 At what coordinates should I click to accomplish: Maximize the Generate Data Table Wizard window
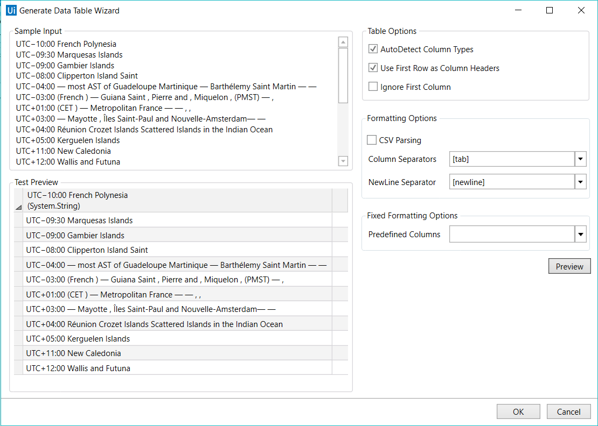[x=550, y=10]
